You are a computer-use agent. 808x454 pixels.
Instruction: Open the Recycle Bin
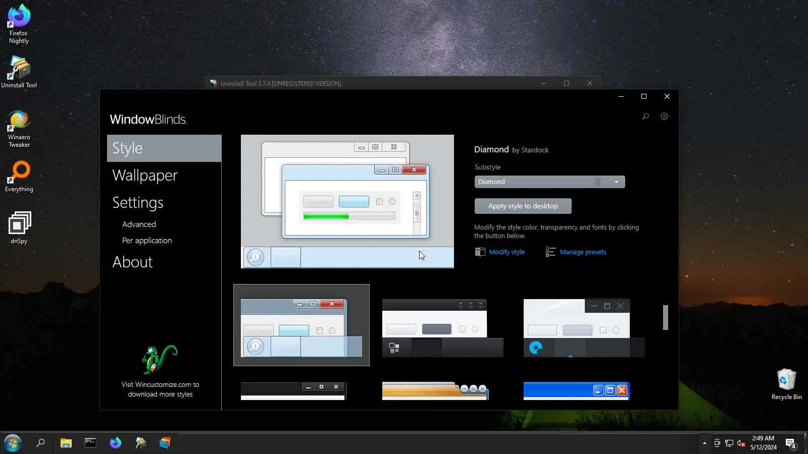pos(786,384)
